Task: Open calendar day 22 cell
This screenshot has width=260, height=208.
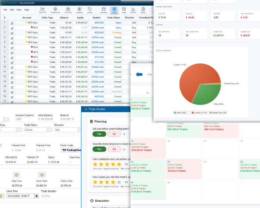Action: pos(148,169)
